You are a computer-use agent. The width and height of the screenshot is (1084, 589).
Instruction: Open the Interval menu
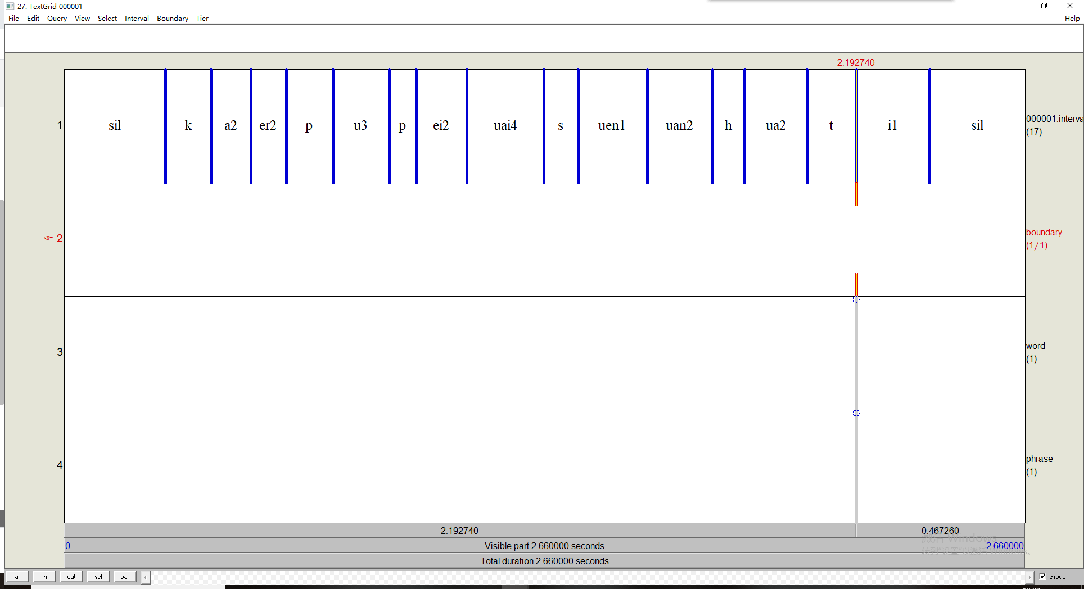click(x=137, y=19)
